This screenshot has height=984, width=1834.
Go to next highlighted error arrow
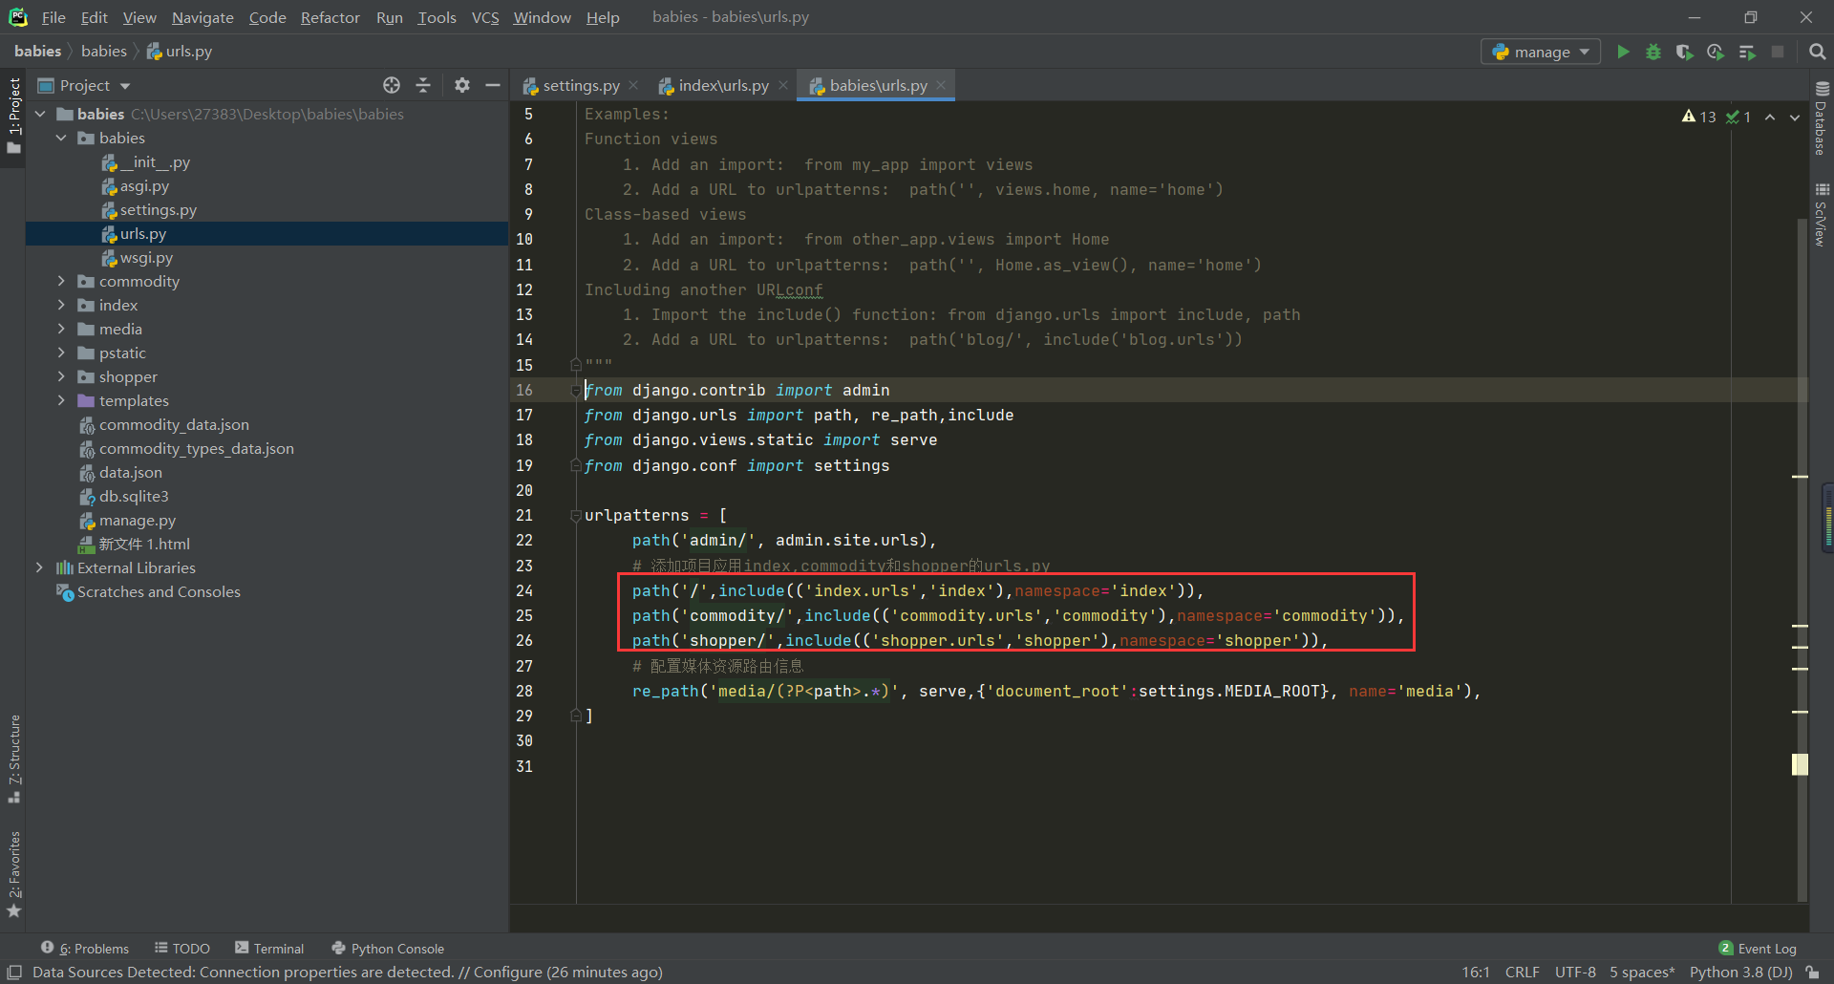pyautogui.click(x=1795, y=117)
